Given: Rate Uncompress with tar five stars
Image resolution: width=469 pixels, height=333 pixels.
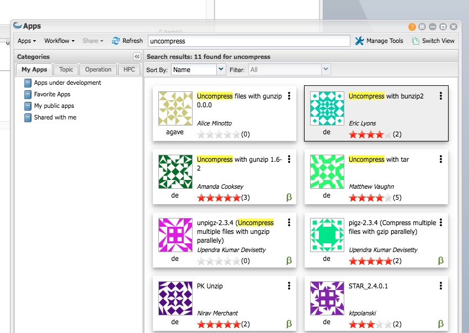Looking at the screenshot, I should pyautogui.click(x=388, y=198).
